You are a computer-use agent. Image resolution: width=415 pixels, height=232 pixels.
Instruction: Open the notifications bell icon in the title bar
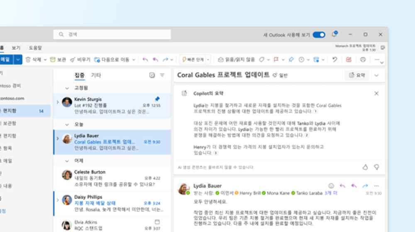point(334,34)
